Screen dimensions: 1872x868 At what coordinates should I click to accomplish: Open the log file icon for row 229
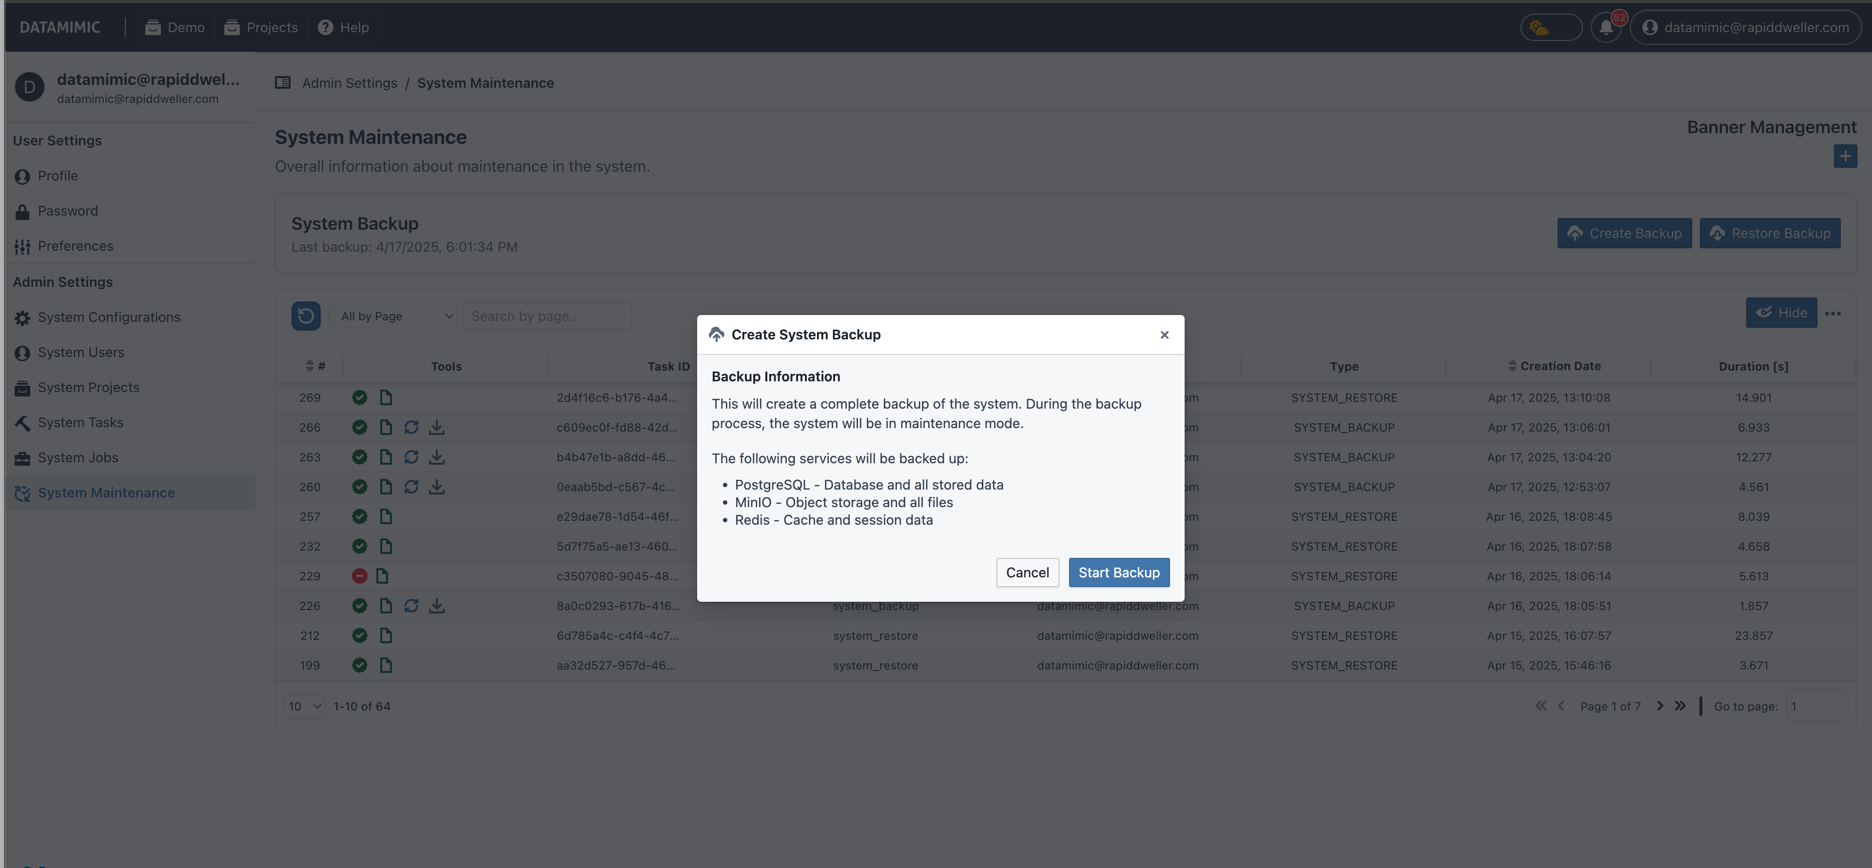[x=382, y=576]
